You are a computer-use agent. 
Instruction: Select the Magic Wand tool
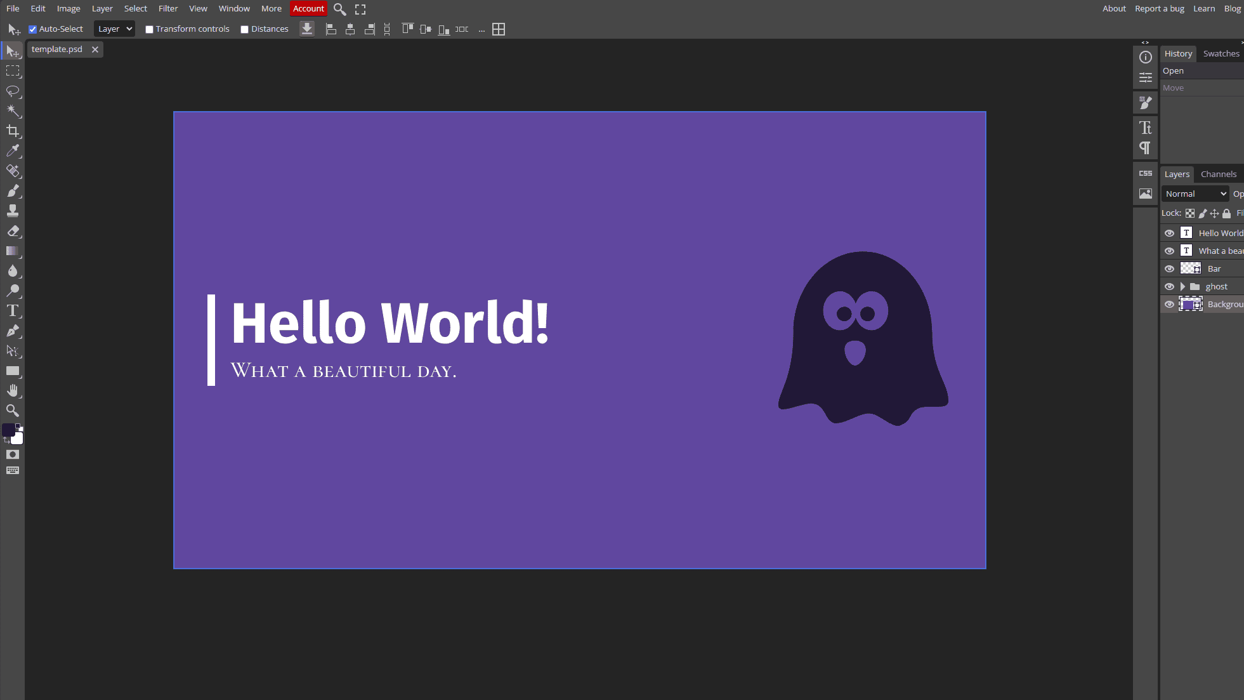(x=13, y=111)
